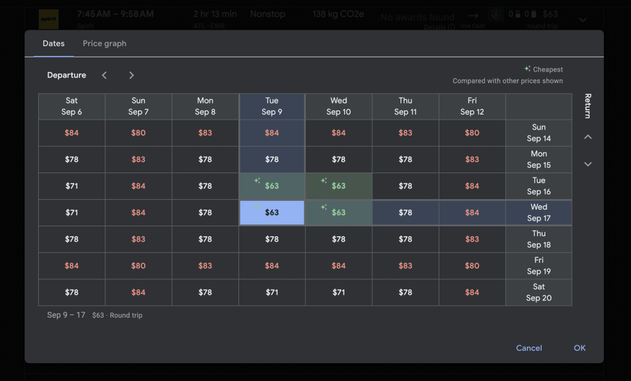Click the Use Cash dollar icon
This screenshot has width=631, height=381.
tap(496, 15)
